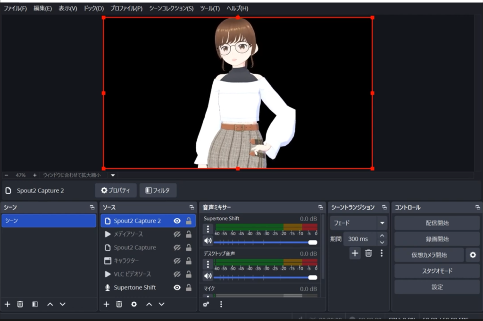Unlock the キャラクター source lock
The width and height of the screenshot is (483, 321).
click(x=189, y=261)
